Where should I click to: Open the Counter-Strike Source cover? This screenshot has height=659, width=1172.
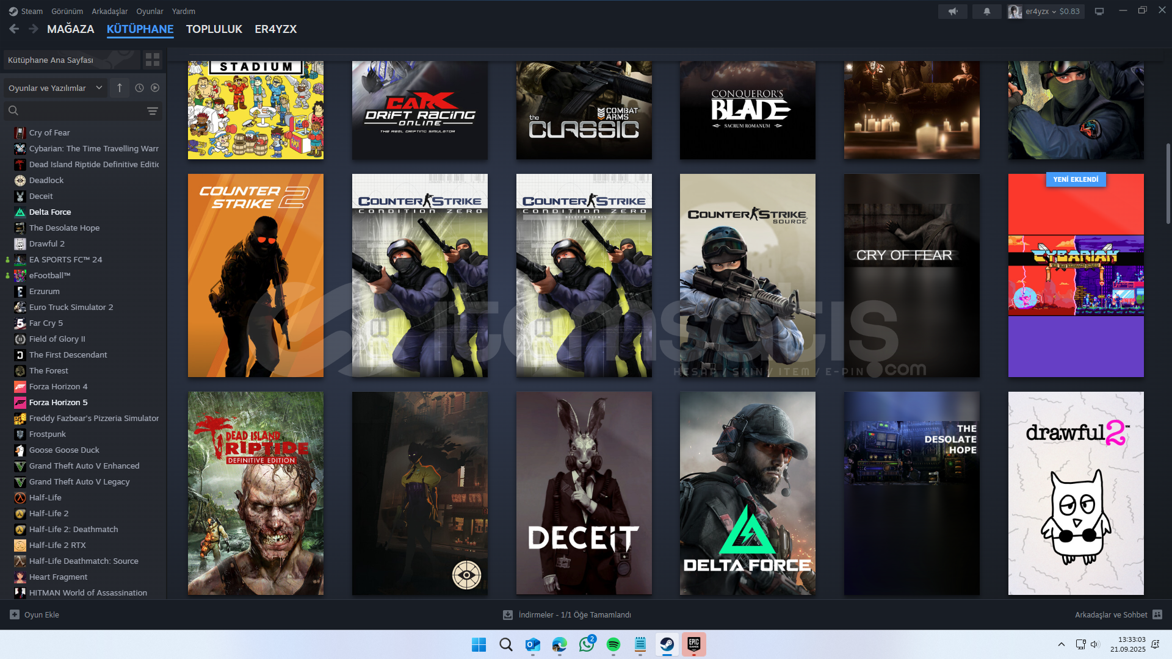point(748,275)
